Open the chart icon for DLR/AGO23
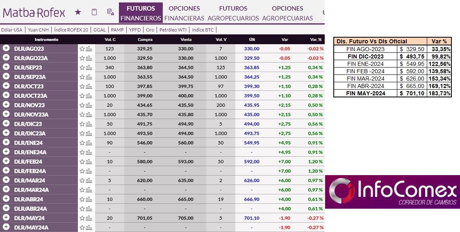This screenshot has width=460, height=232. click(89, 49)
